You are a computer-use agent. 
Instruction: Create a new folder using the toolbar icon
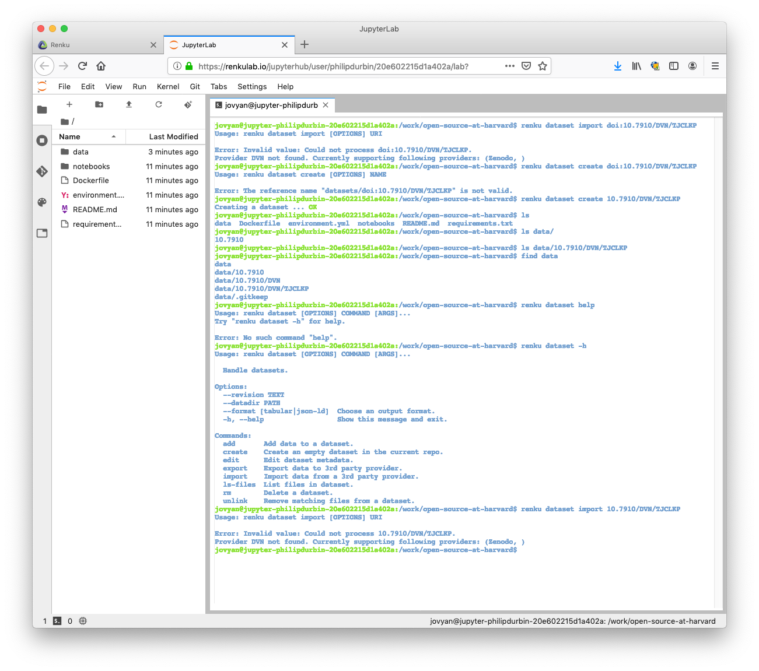99,104
